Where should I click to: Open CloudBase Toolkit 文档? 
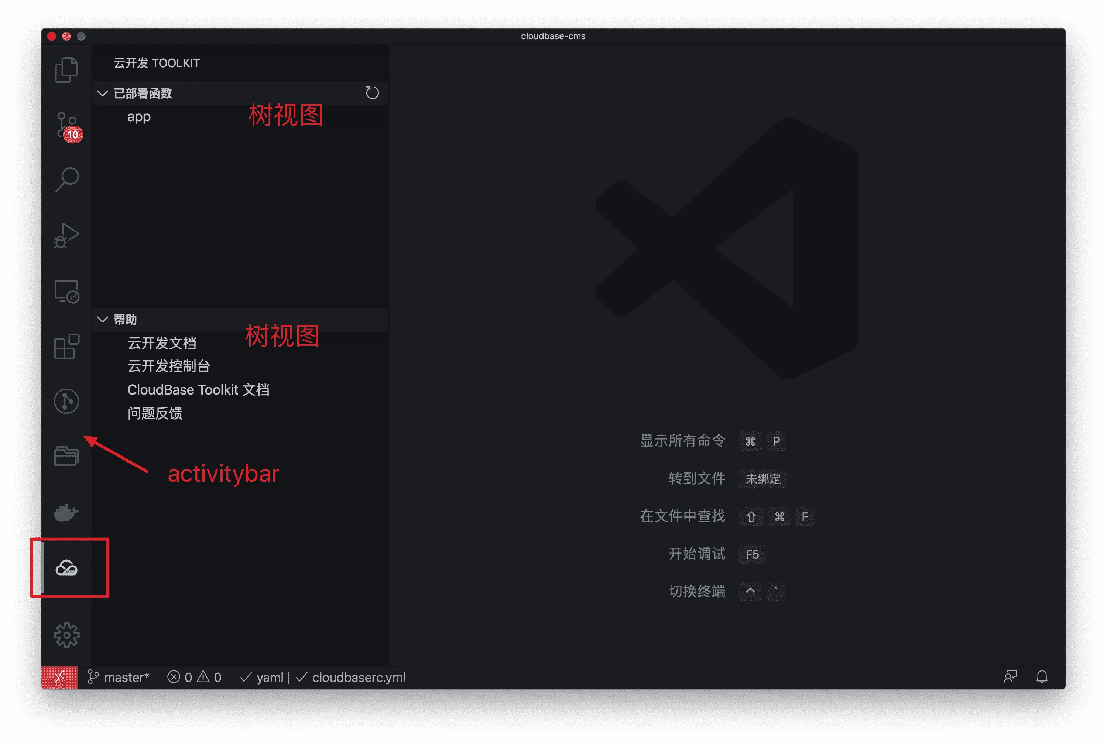point(198,390)
